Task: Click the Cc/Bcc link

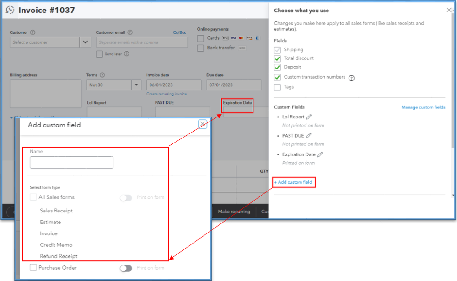Action: (x=179, y=32)
